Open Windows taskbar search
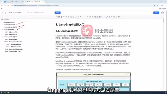167x94 pixels. click(5, 93)
